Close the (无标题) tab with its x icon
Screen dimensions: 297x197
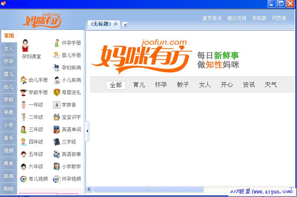click(x=116, y=24)
